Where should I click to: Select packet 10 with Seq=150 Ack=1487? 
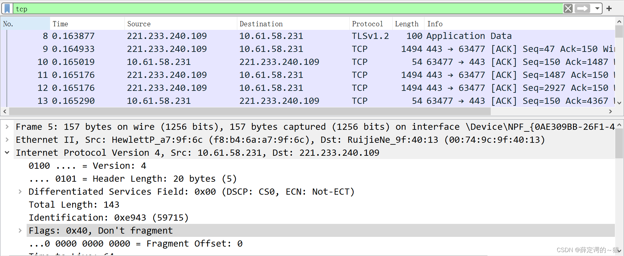coord(308,62)
